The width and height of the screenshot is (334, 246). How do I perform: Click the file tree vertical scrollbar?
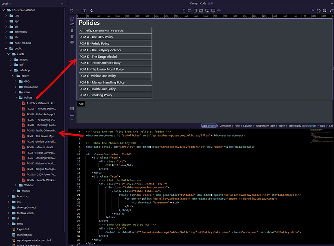click(65, 121)
